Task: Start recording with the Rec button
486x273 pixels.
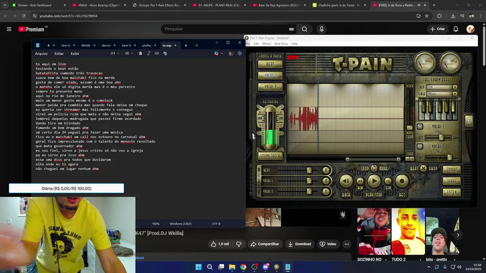Action: click(402, 181)
